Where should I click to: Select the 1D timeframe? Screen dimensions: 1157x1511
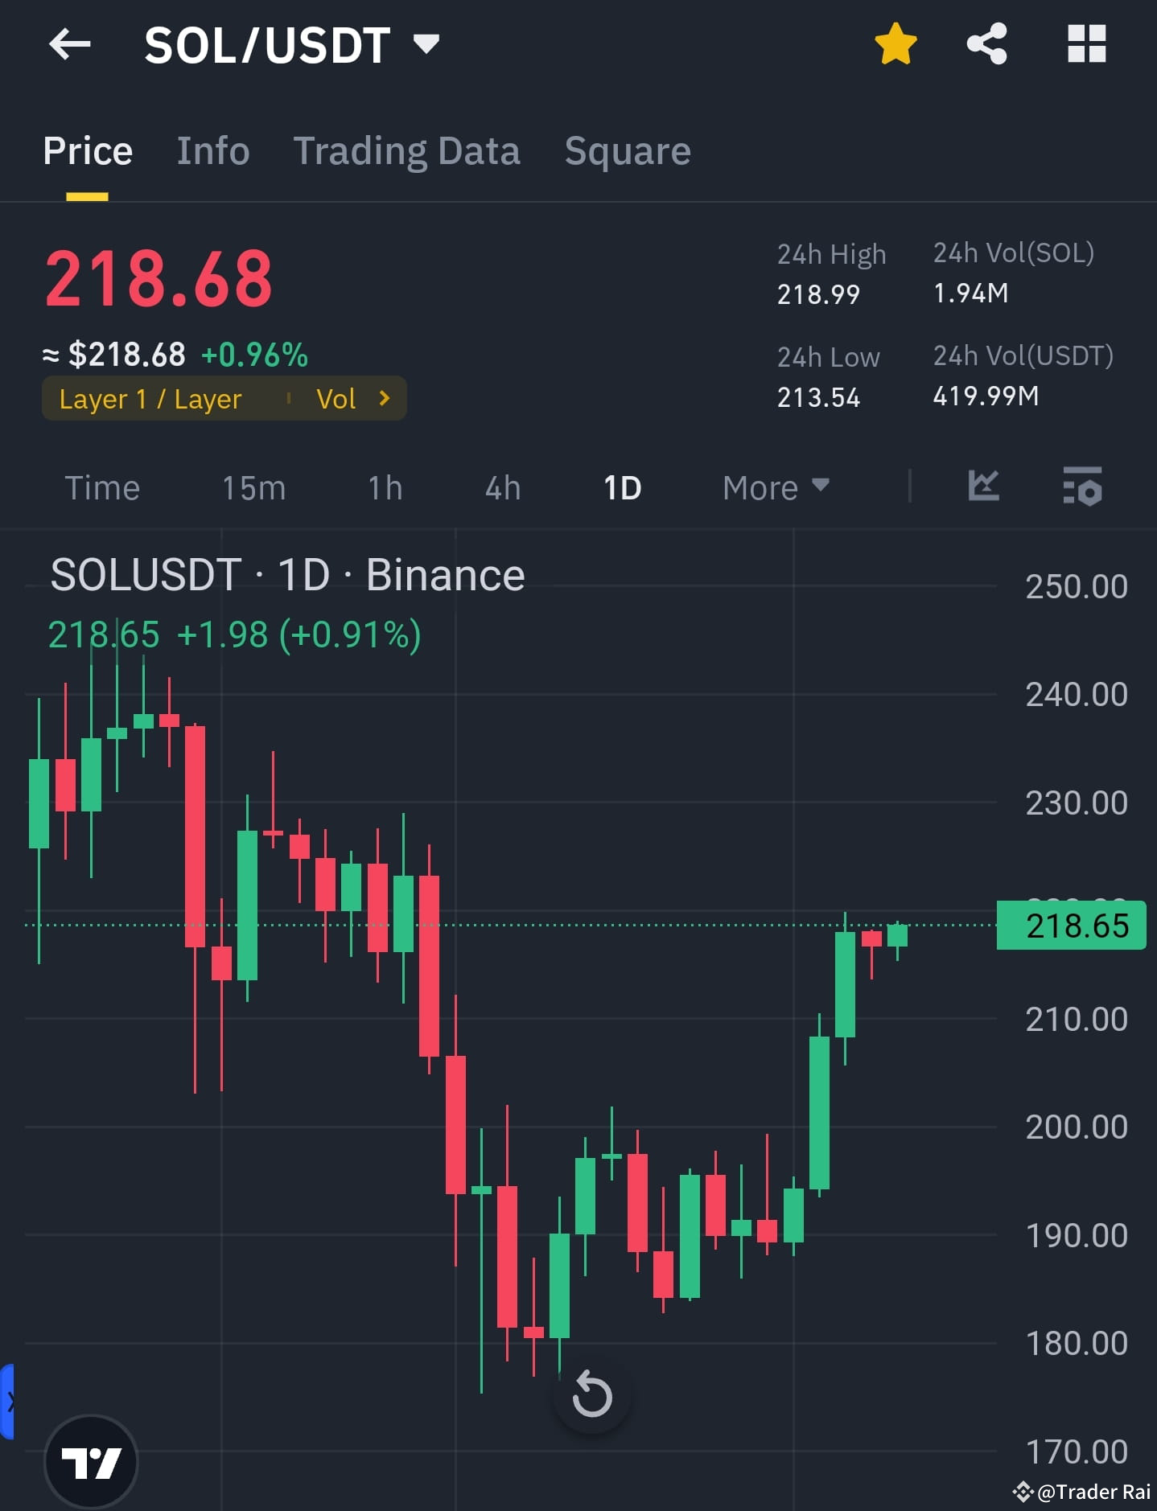click(x=621, y=487)
